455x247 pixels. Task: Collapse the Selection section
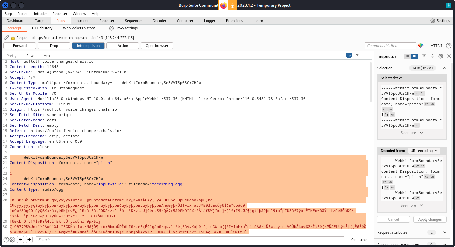pyautogui.click(x=445, y=68)
